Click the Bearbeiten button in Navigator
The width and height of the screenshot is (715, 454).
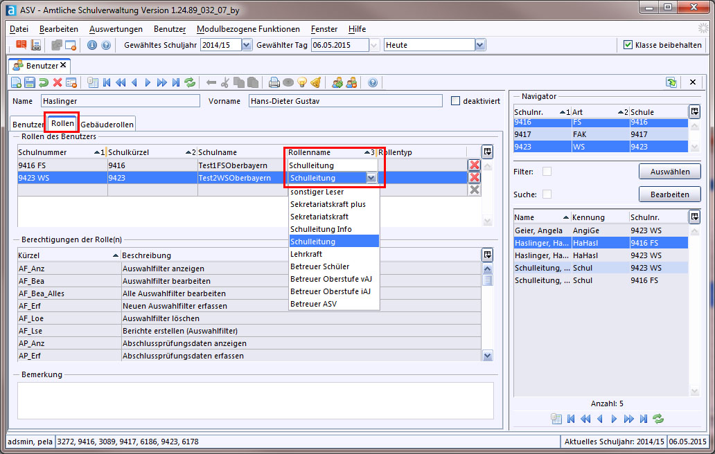[669, 194]
